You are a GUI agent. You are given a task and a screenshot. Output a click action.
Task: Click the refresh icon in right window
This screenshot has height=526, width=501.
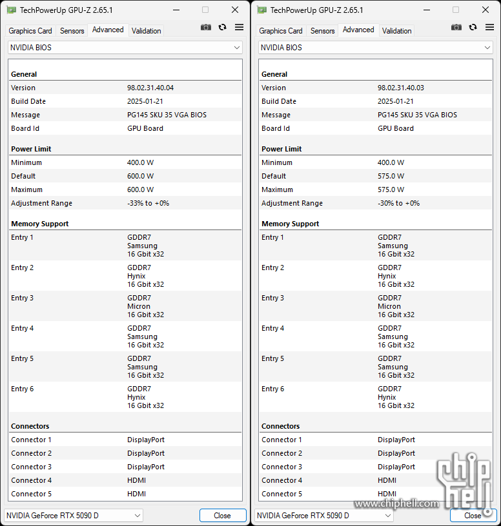click(473, 27)
